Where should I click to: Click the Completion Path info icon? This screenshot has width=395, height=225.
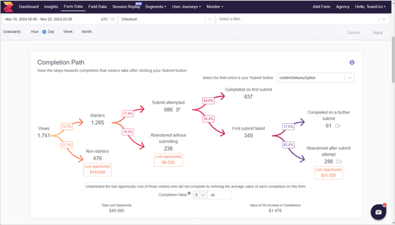coord(352,63)
